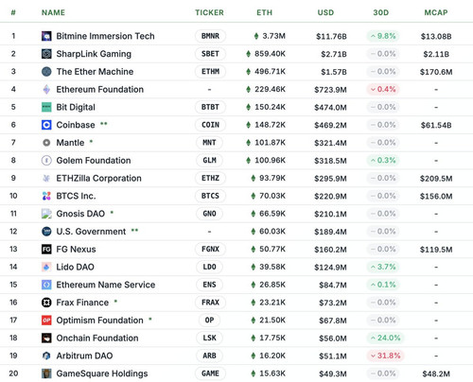Sort by the 30D column header

click(381, 12)
